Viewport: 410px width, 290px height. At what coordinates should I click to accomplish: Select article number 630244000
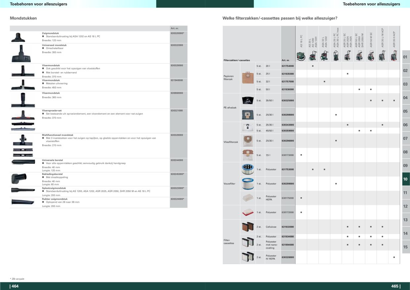tap(177, 160)
